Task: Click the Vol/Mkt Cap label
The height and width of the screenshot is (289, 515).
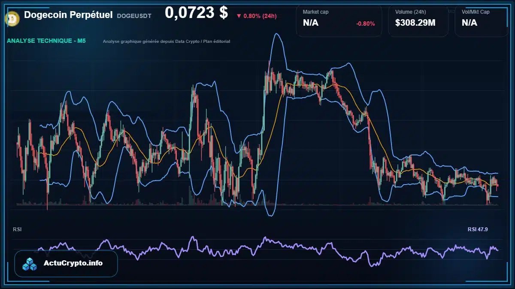Action: click(476, 12)
